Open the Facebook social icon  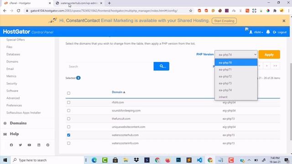pyautogui.click(x=11, y=145)
